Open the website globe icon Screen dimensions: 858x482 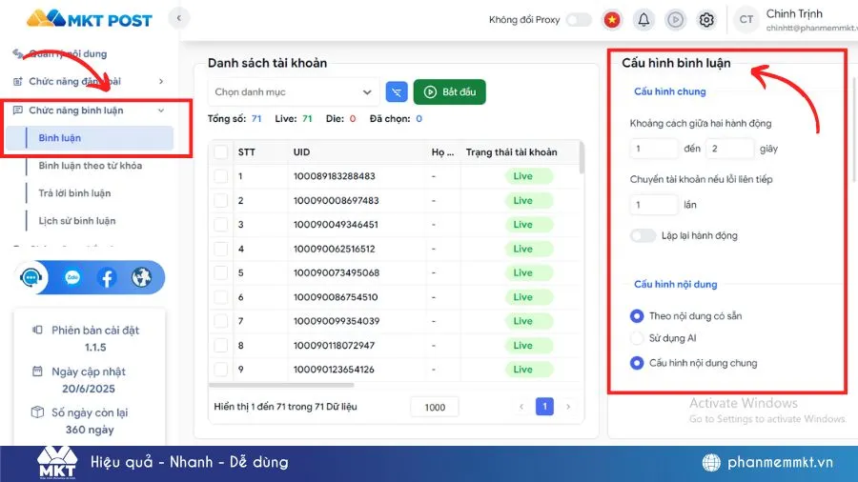(x=142, y=277)
